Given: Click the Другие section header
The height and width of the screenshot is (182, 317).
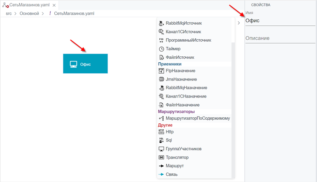Looking at the screenshot, I should (x=165, y=125).
